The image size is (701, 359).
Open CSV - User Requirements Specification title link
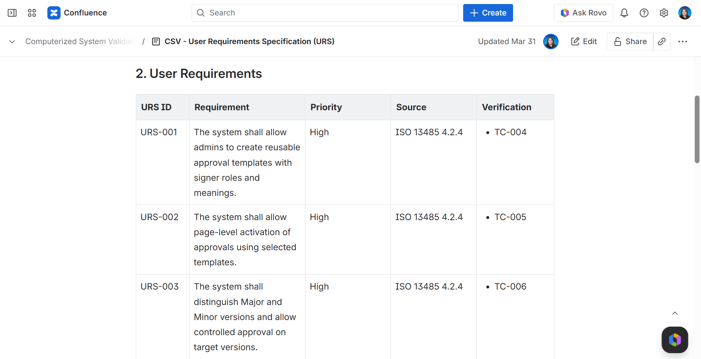click(x=250, y=42)
